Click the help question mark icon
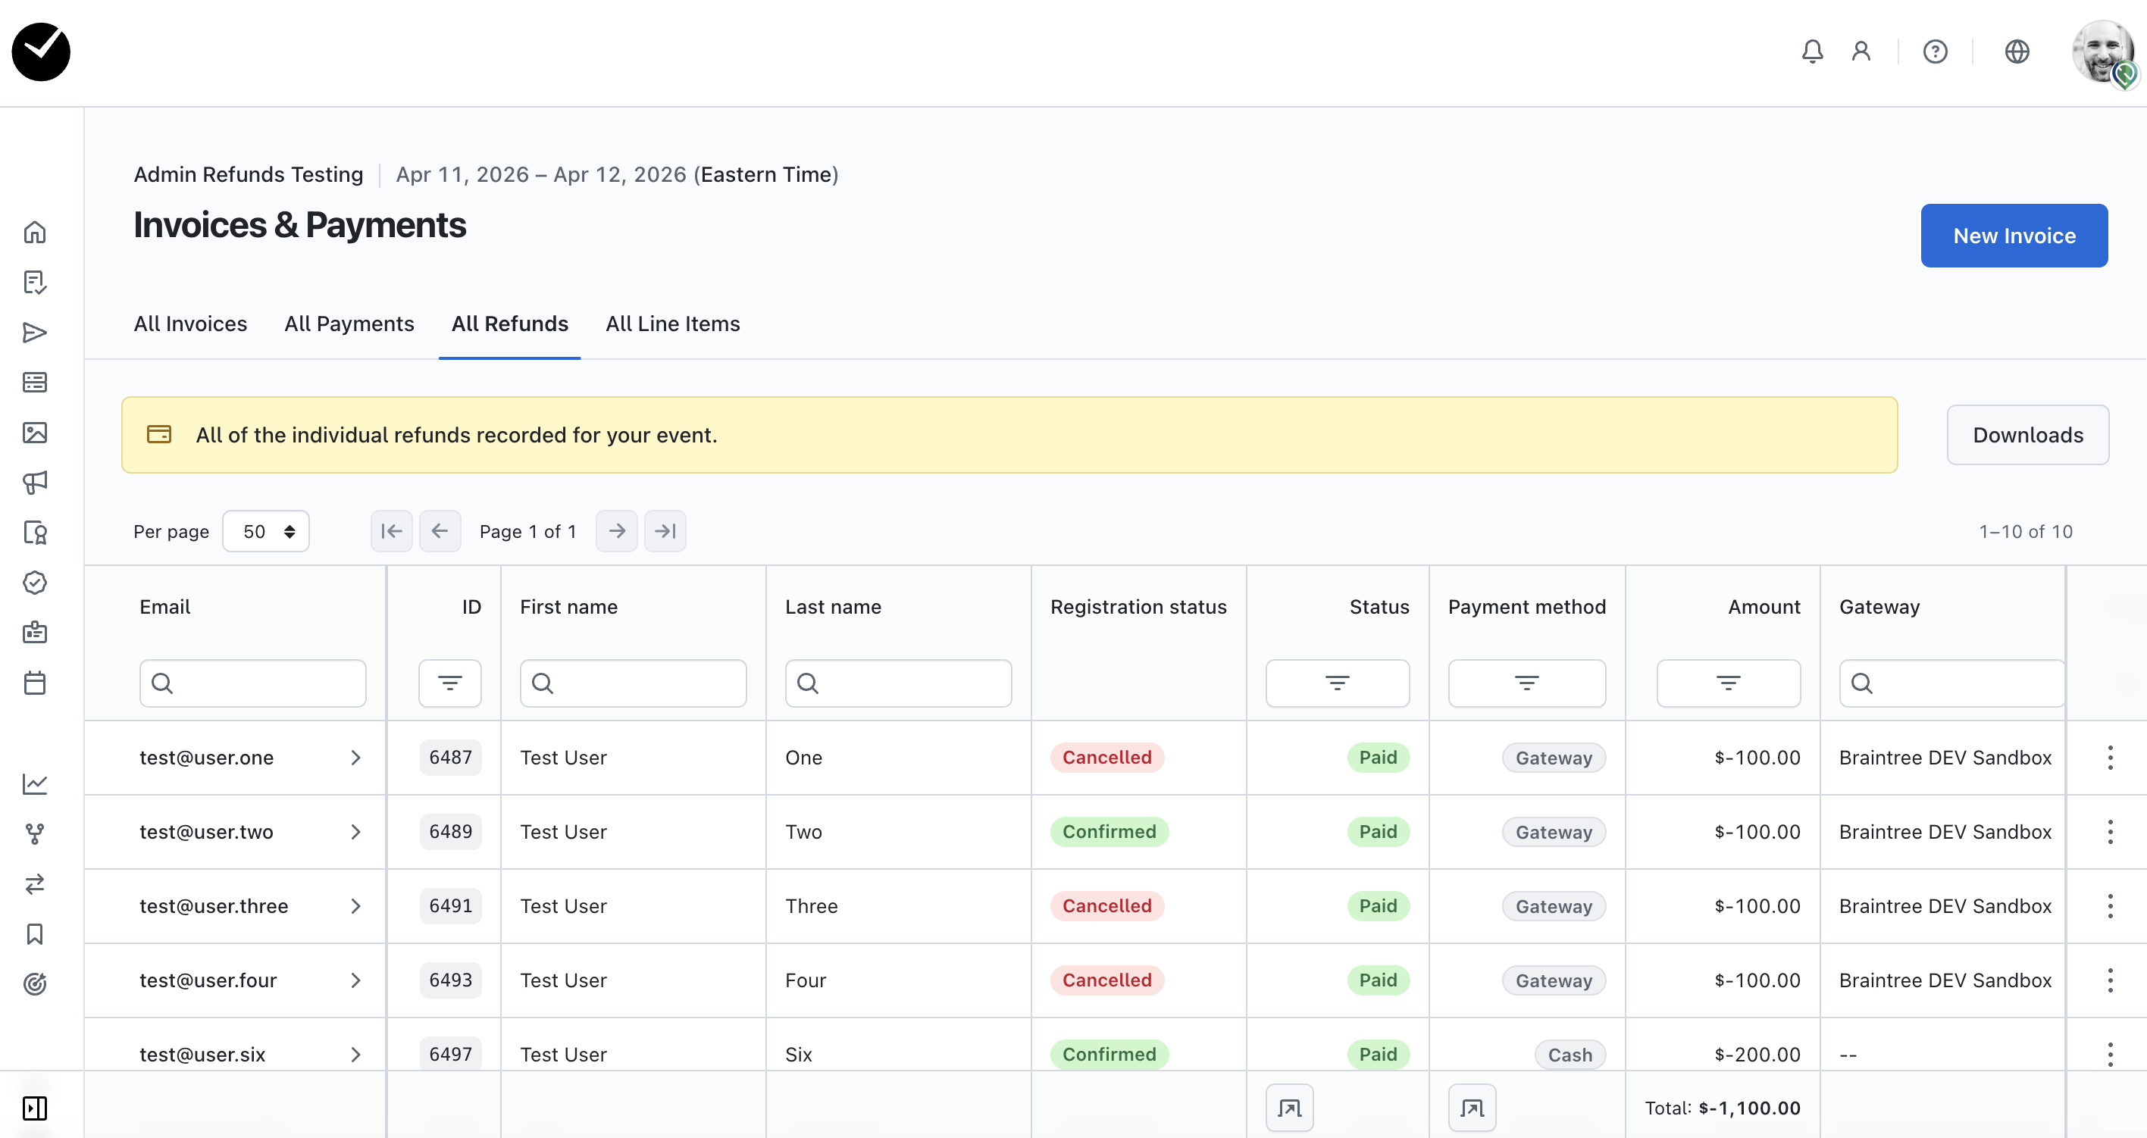This screenshot has width=2147, height=1138. point(1935,52)
